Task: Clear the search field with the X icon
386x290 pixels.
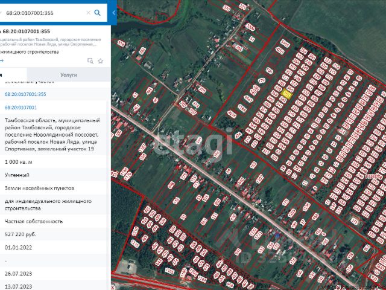Action: 88,13
